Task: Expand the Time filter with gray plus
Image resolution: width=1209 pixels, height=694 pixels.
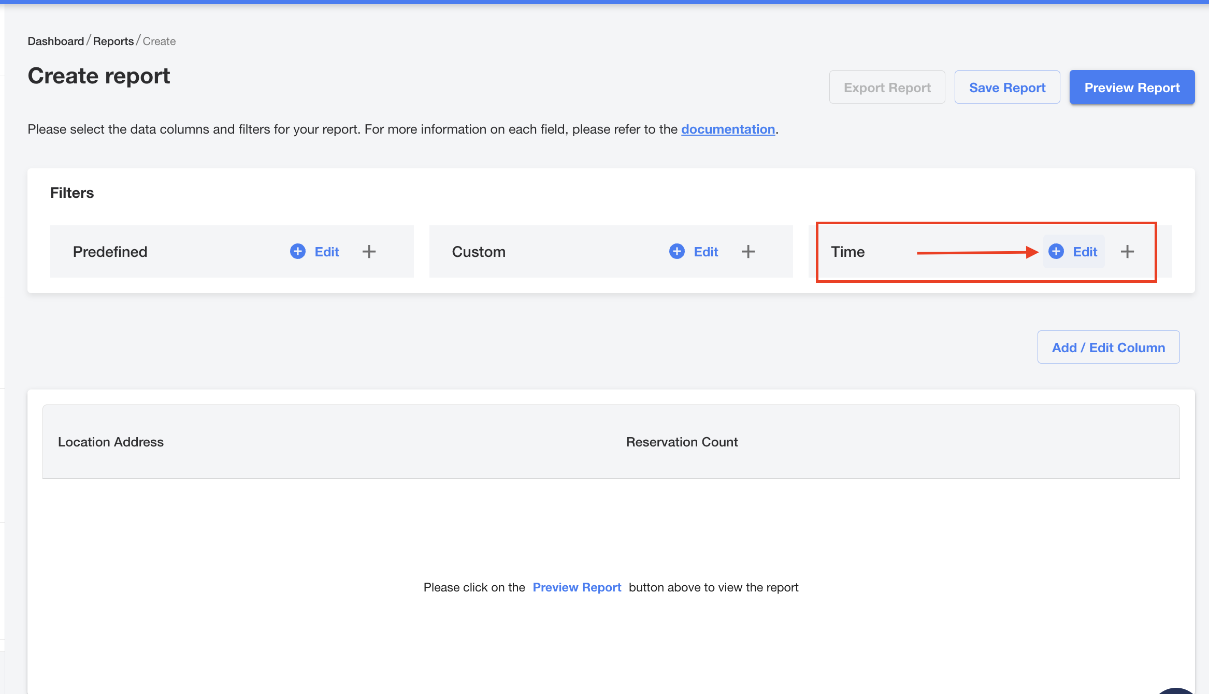Action: pos(1127,252)
